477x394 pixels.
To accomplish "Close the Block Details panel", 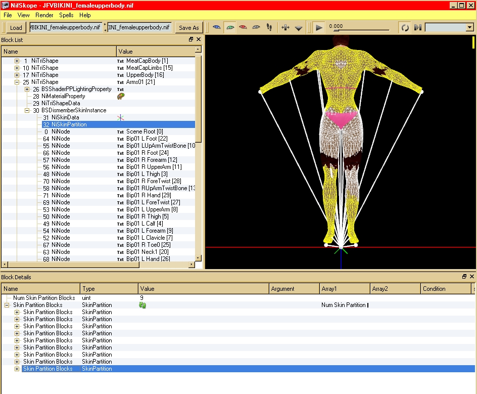I will pos(472,277).
